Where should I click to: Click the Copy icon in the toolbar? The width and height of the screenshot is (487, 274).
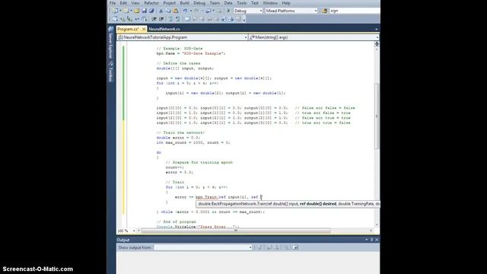(168, 11)
